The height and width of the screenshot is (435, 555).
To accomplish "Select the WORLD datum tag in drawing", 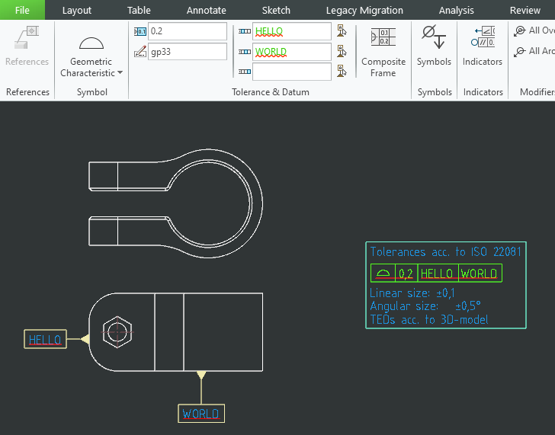I will (201, 414).
